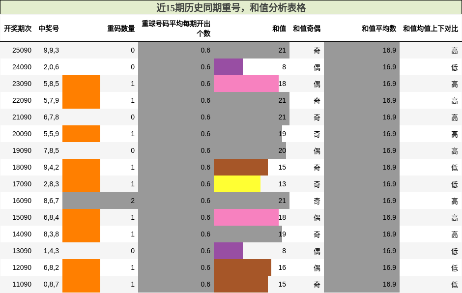Click the purple sum-value bar beside value 8
Screen dimensions: 462x293
point(229,67)
